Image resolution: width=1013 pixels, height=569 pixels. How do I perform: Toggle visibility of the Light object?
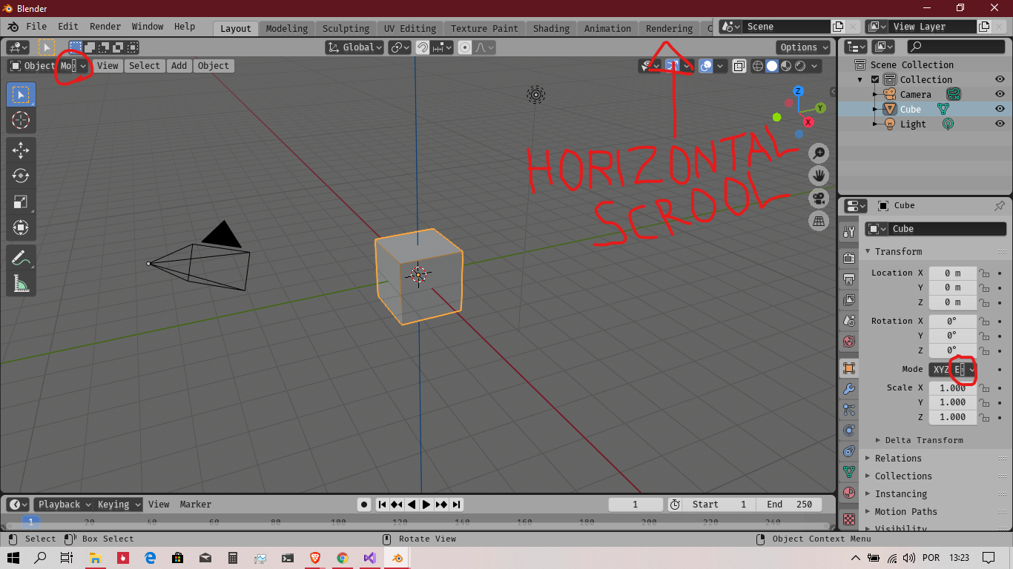coord(1000,124)
